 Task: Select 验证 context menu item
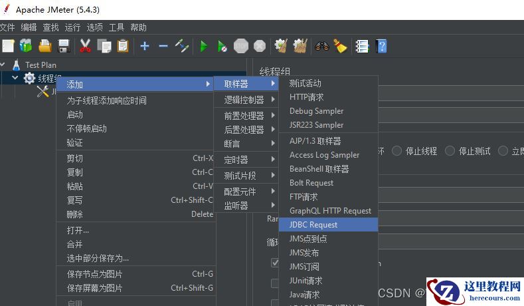[x=135, y=142]
